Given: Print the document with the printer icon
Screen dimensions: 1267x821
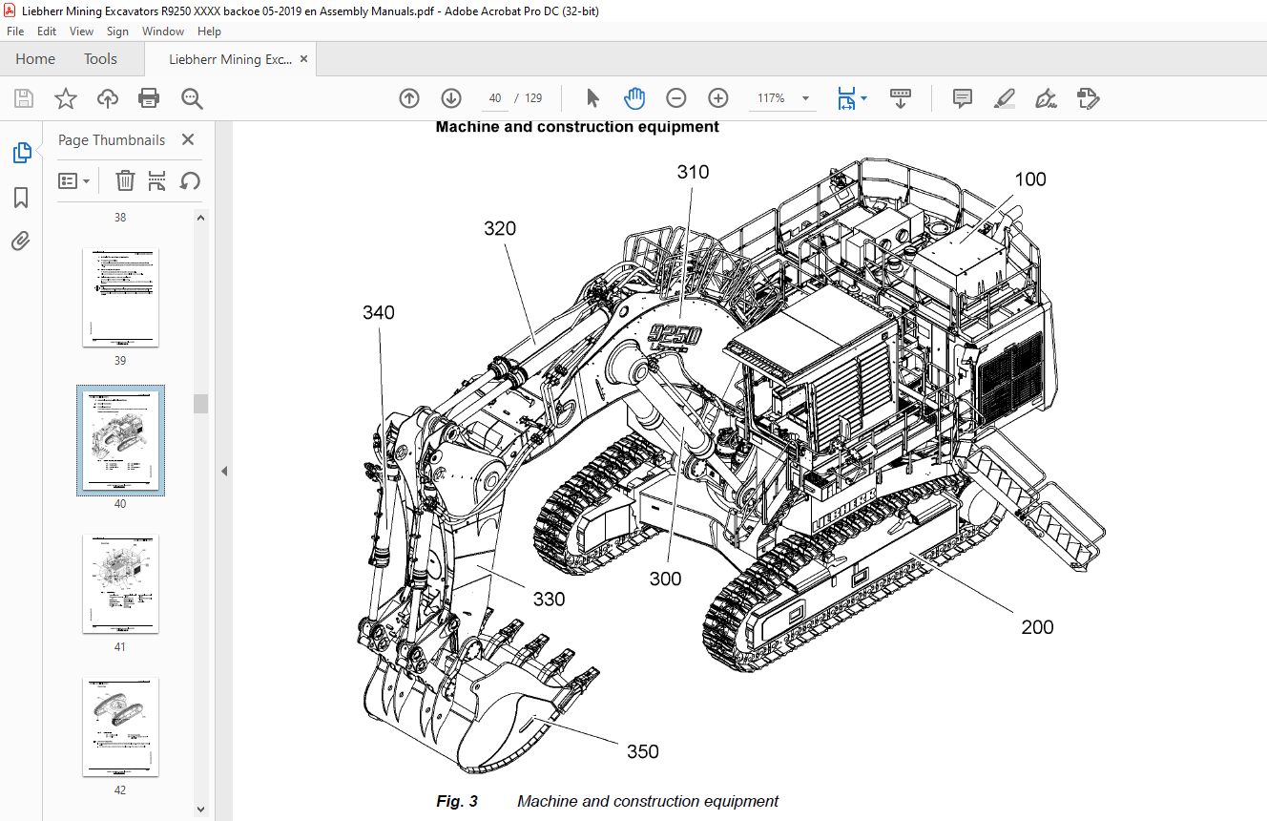Looking at the screenshot, I should 149,98.
